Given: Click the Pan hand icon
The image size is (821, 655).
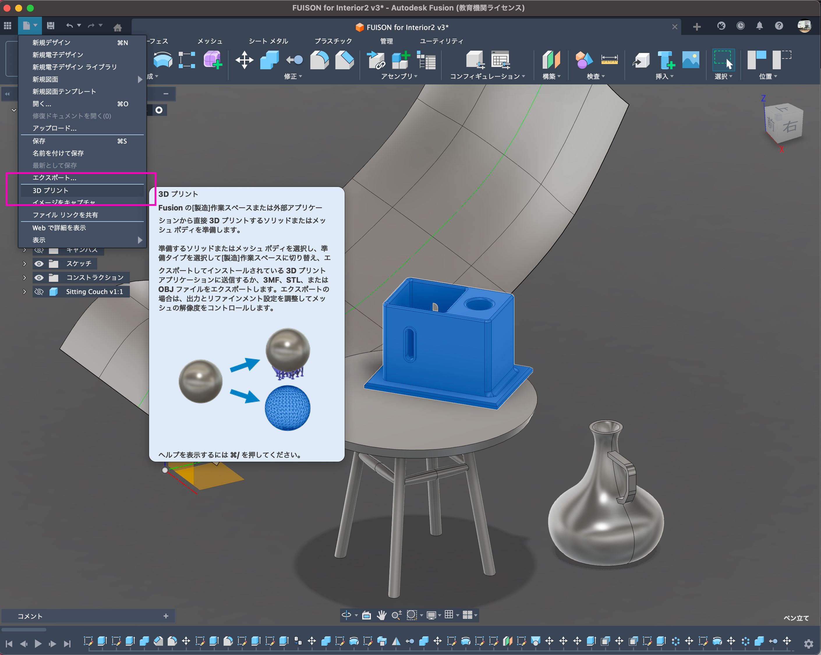Looking at the screenshot, I should tap(382, 615).
